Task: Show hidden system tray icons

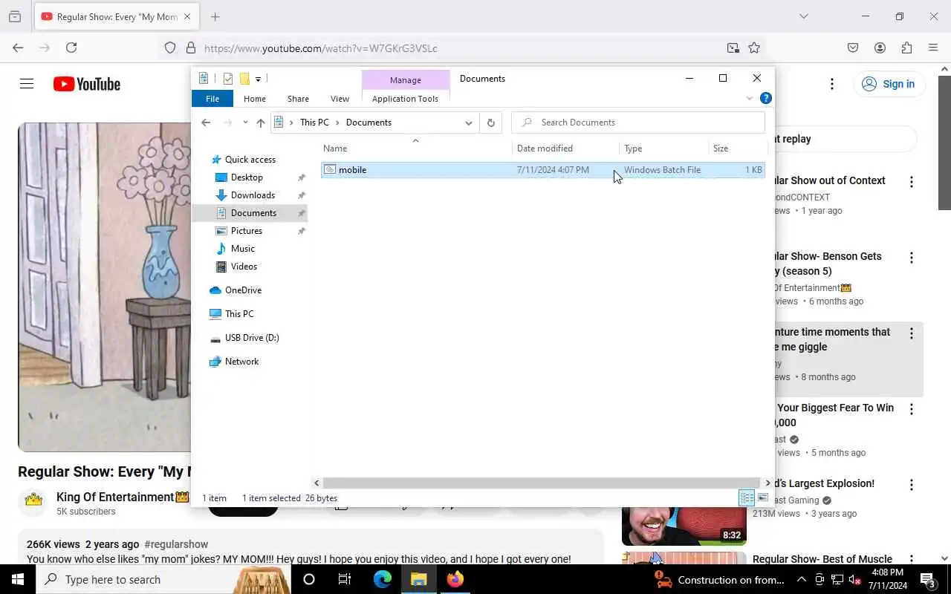Action: point(802,580)
